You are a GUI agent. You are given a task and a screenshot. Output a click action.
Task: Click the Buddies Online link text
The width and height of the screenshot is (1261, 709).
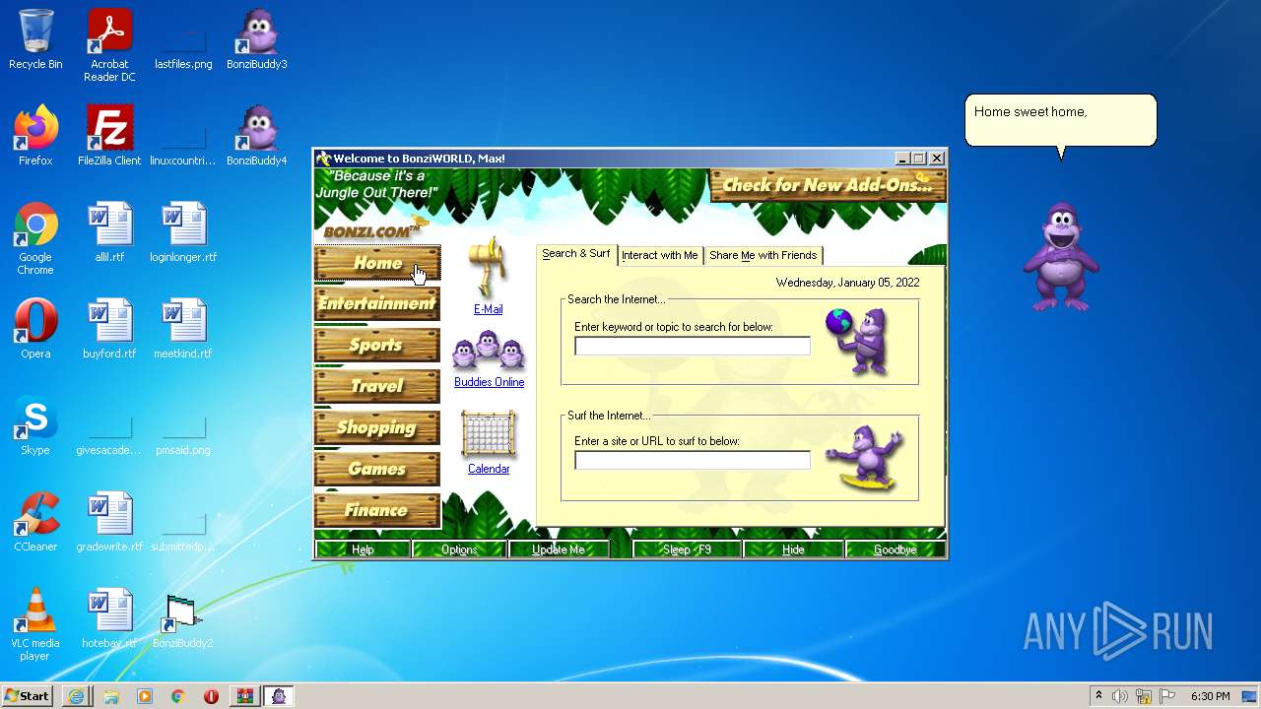489,382
